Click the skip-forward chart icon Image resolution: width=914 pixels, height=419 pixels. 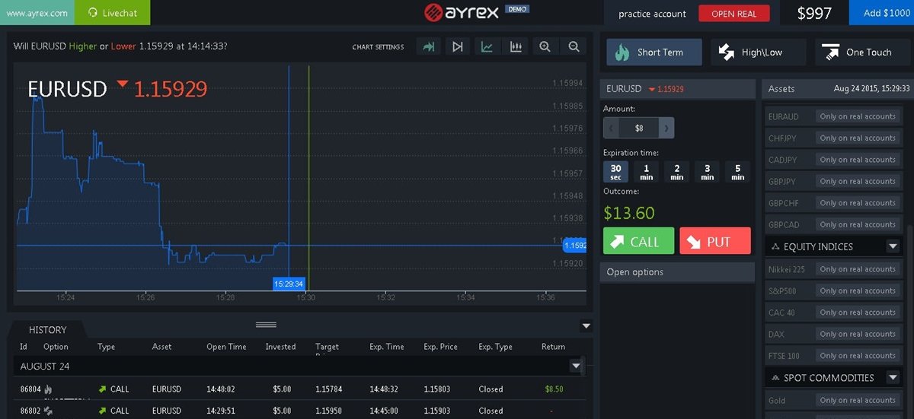(x=457, y=47)
